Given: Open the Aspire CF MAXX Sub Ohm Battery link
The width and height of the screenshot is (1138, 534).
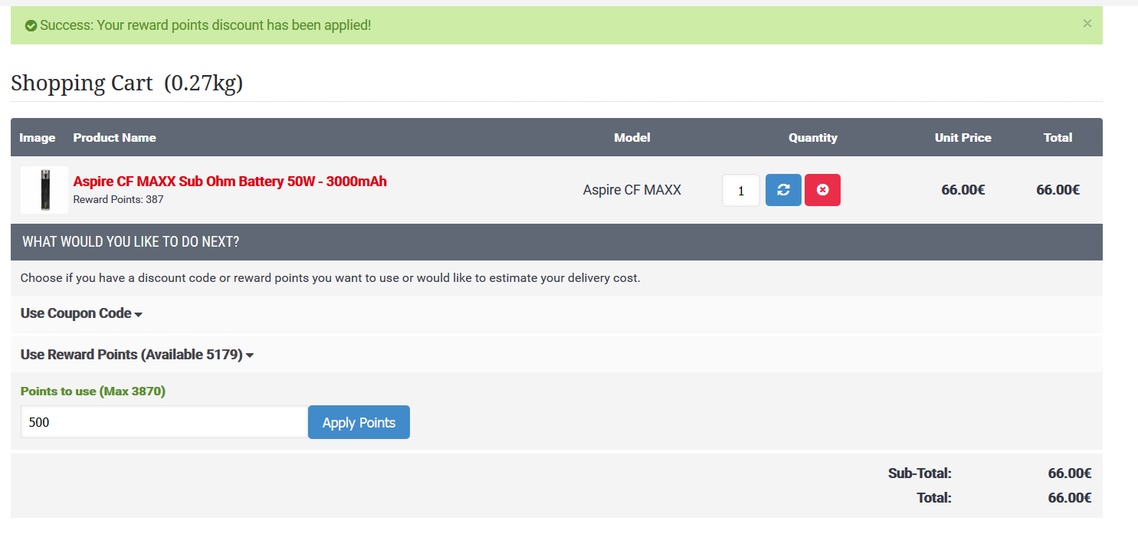Looking at the screenshot, I should 230,182.
